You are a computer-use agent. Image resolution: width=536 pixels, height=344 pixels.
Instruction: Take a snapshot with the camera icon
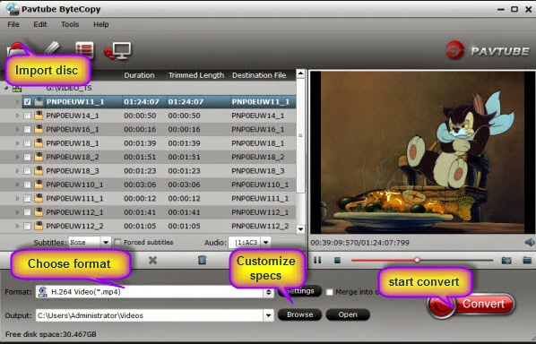[x=506, y=261]
